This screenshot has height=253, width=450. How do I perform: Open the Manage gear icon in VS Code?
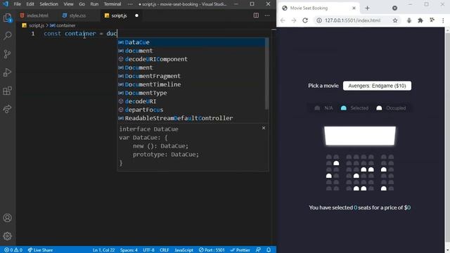(x=8, y=236)
